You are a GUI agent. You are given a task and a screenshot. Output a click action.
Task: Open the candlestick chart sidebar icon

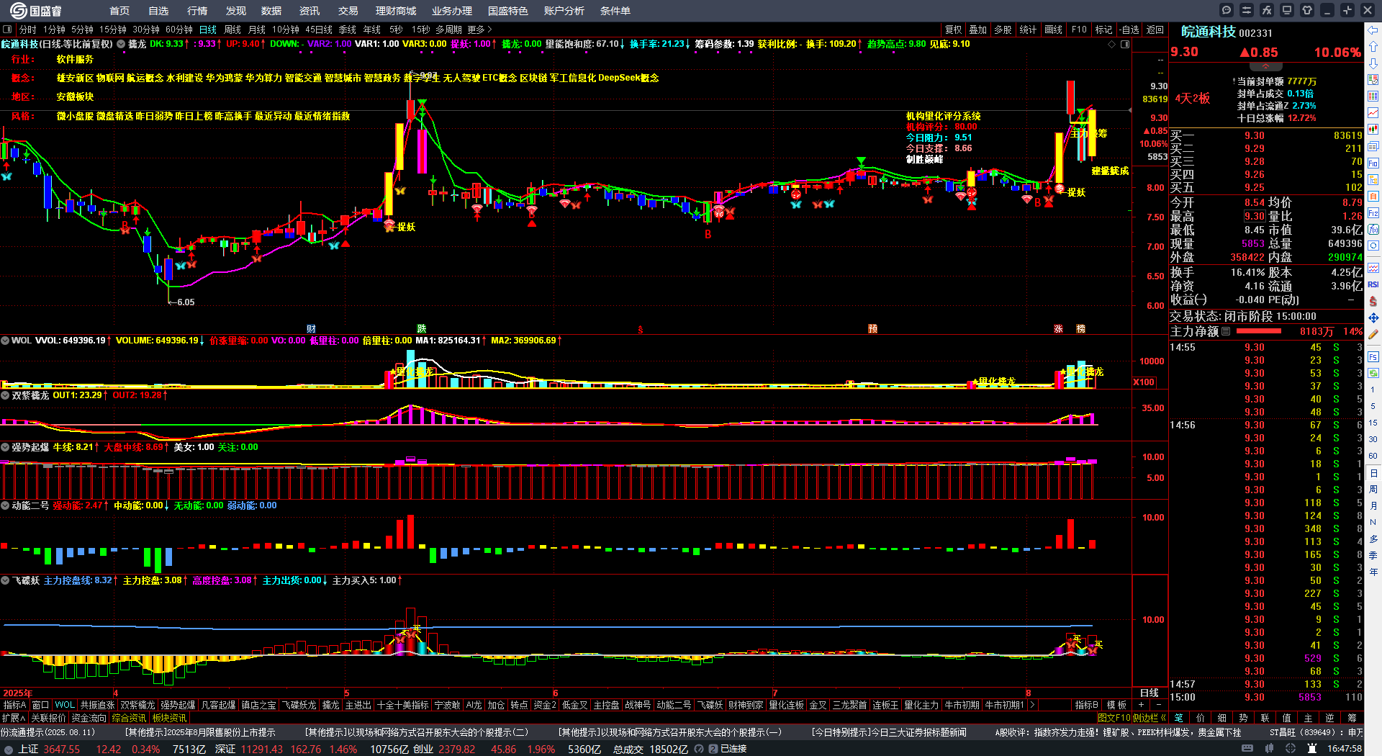pos(1373,130)
